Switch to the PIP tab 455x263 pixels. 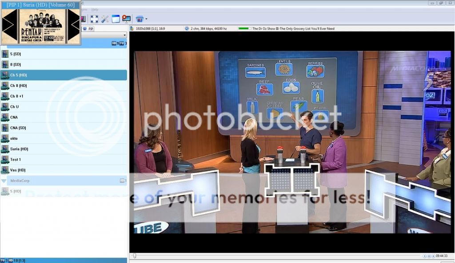pos(91,28)
